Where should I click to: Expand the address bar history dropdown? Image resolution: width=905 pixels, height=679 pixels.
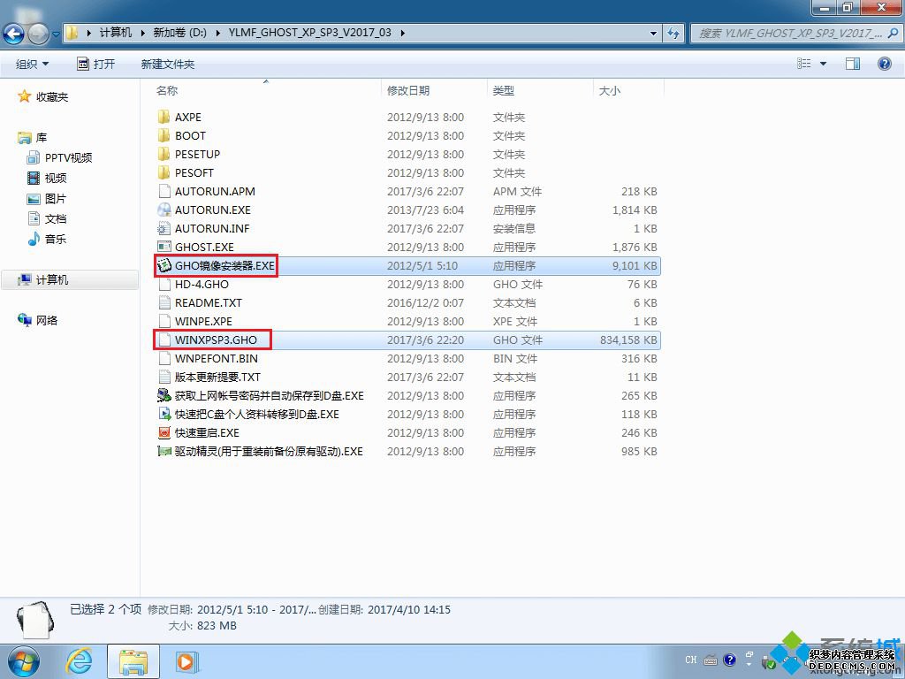pyautogui.click(x=653, y=33)
